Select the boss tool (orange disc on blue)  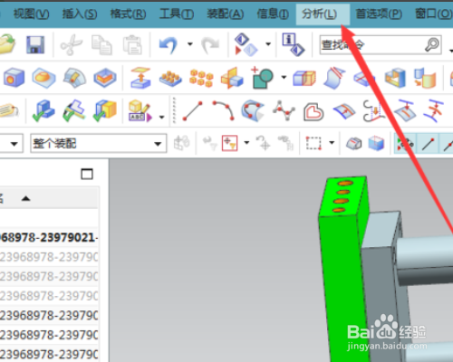[x=44, y=77]
